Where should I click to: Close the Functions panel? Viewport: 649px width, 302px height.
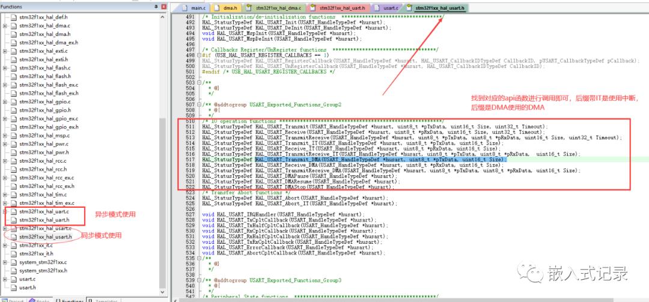[164, 7]
